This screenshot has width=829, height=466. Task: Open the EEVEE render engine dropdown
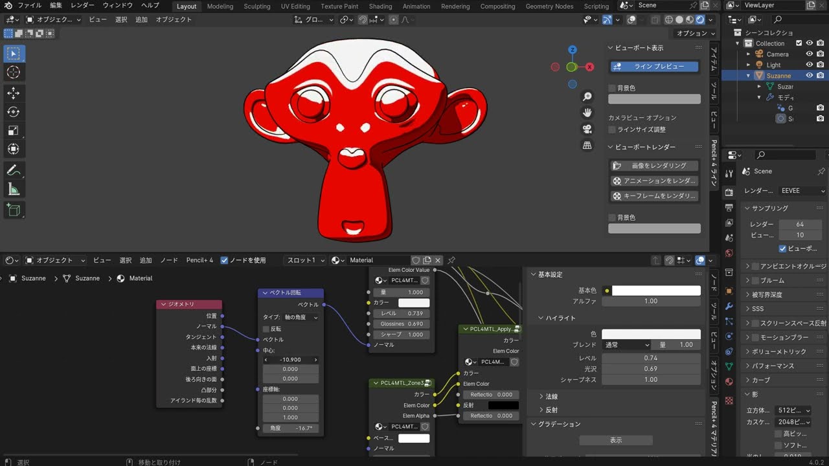803,191
